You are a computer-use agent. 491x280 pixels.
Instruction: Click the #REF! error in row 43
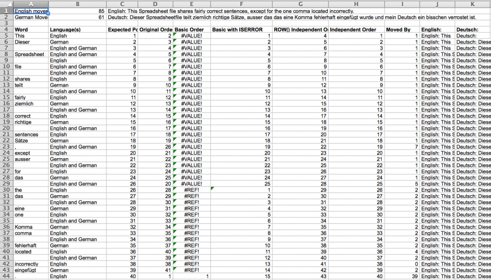(192, 270)
